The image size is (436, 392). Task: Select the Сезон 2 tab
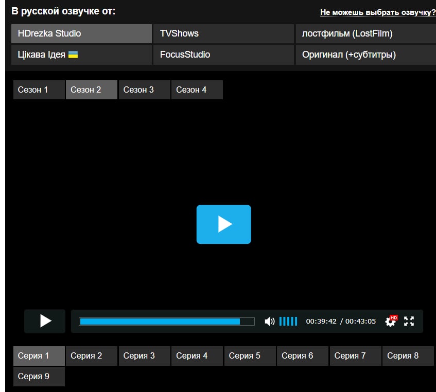[x=92, y=90]
